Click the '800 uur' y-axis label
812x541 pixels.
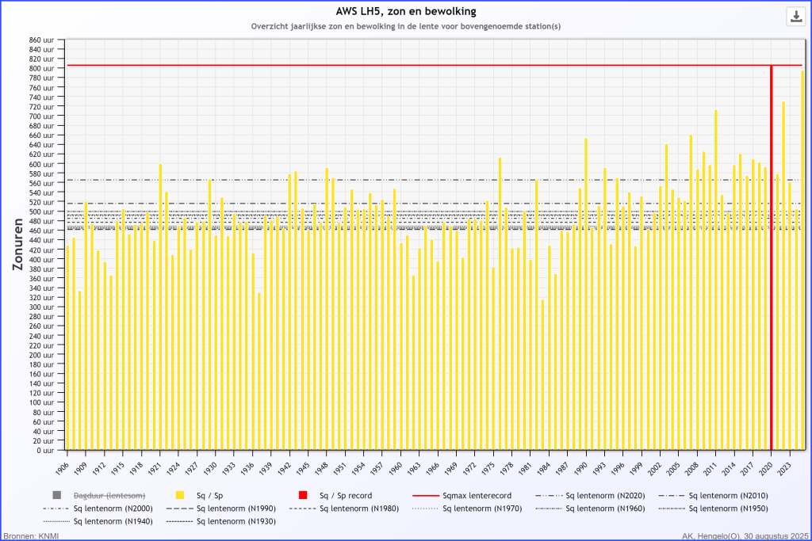41,68
